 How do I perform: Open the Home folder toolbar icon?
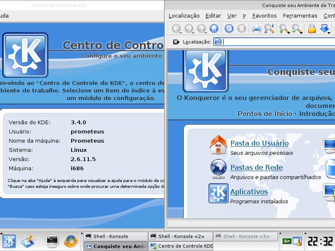click(214, 28)
